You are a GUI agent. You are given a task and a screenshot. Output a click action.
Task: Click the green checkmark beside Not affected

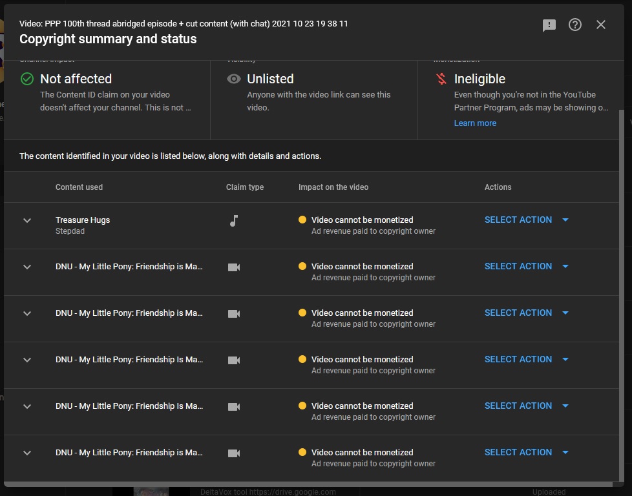(x=27, y=79)
